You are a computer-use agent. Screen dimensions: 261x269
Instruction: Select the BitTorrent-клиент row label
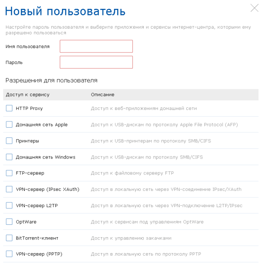coord(37,238)
